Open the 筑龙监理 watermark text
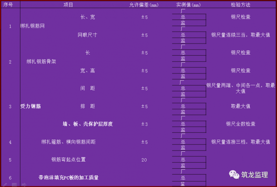Screen dimensions: 277x187 click(x=254, y=175)
